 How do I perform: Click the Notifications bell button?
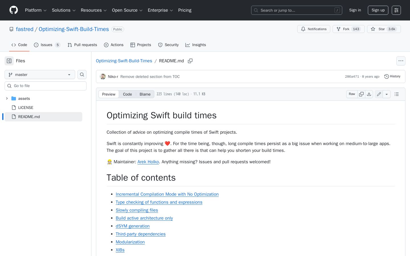[314, 29]
